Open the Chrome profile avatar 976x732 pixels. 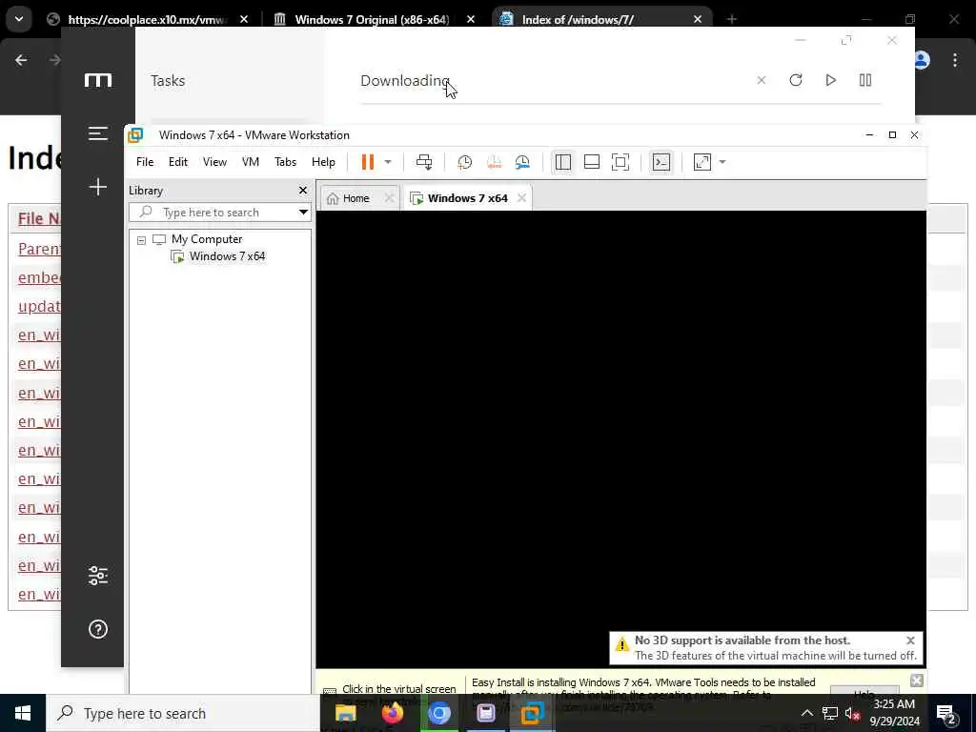tap(922, 60)
